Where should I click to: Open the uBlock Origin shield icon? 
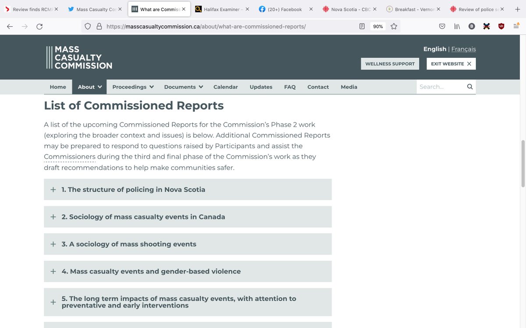coord(501,26)
